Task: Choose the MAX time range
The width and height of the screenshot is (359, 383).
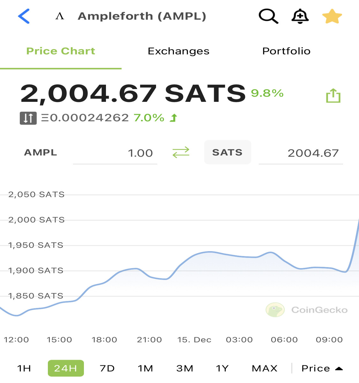Action: pyautogui.click(x=265, y=368)
